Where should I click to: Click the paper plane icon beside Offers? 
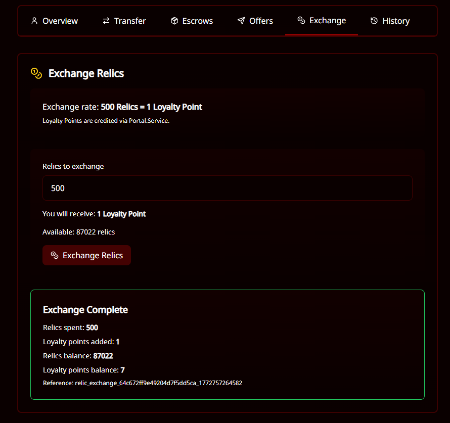[241, 21]
